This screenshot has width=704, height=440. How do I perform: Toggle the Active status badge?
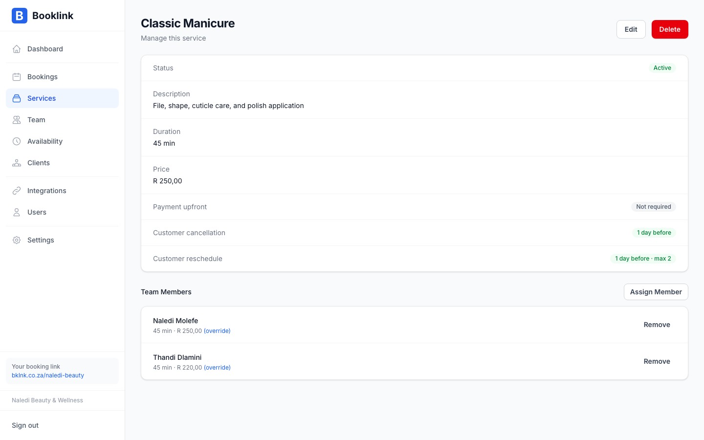point(662,68)
